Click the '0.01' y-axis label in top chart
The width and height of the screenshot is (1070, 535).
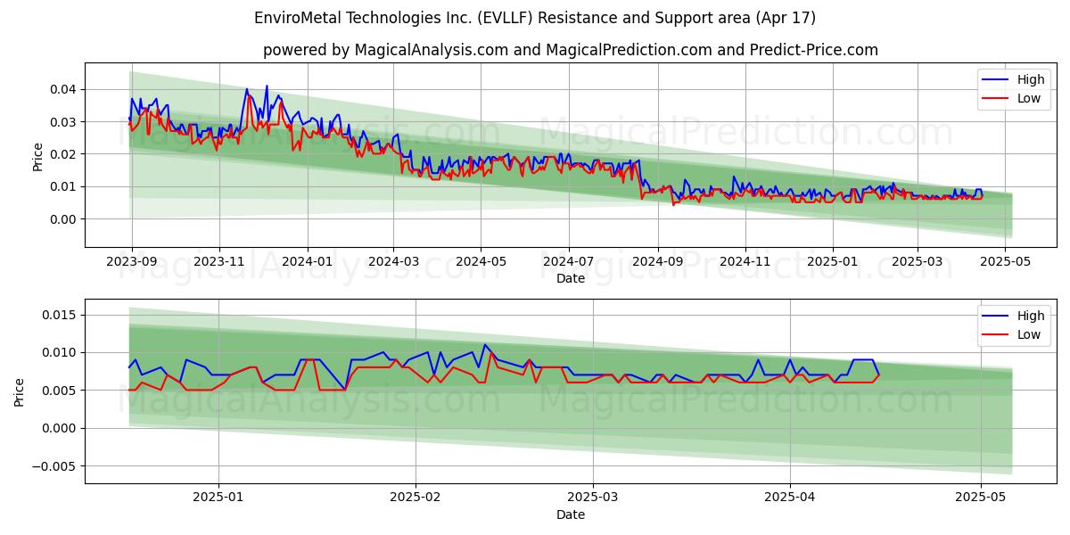pos(62,186)
